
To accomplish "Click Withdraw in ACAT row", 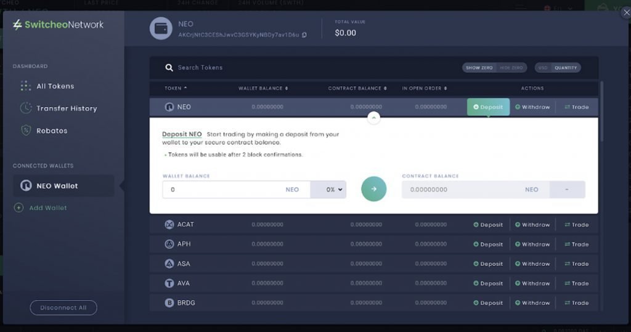I will (532, 225).
